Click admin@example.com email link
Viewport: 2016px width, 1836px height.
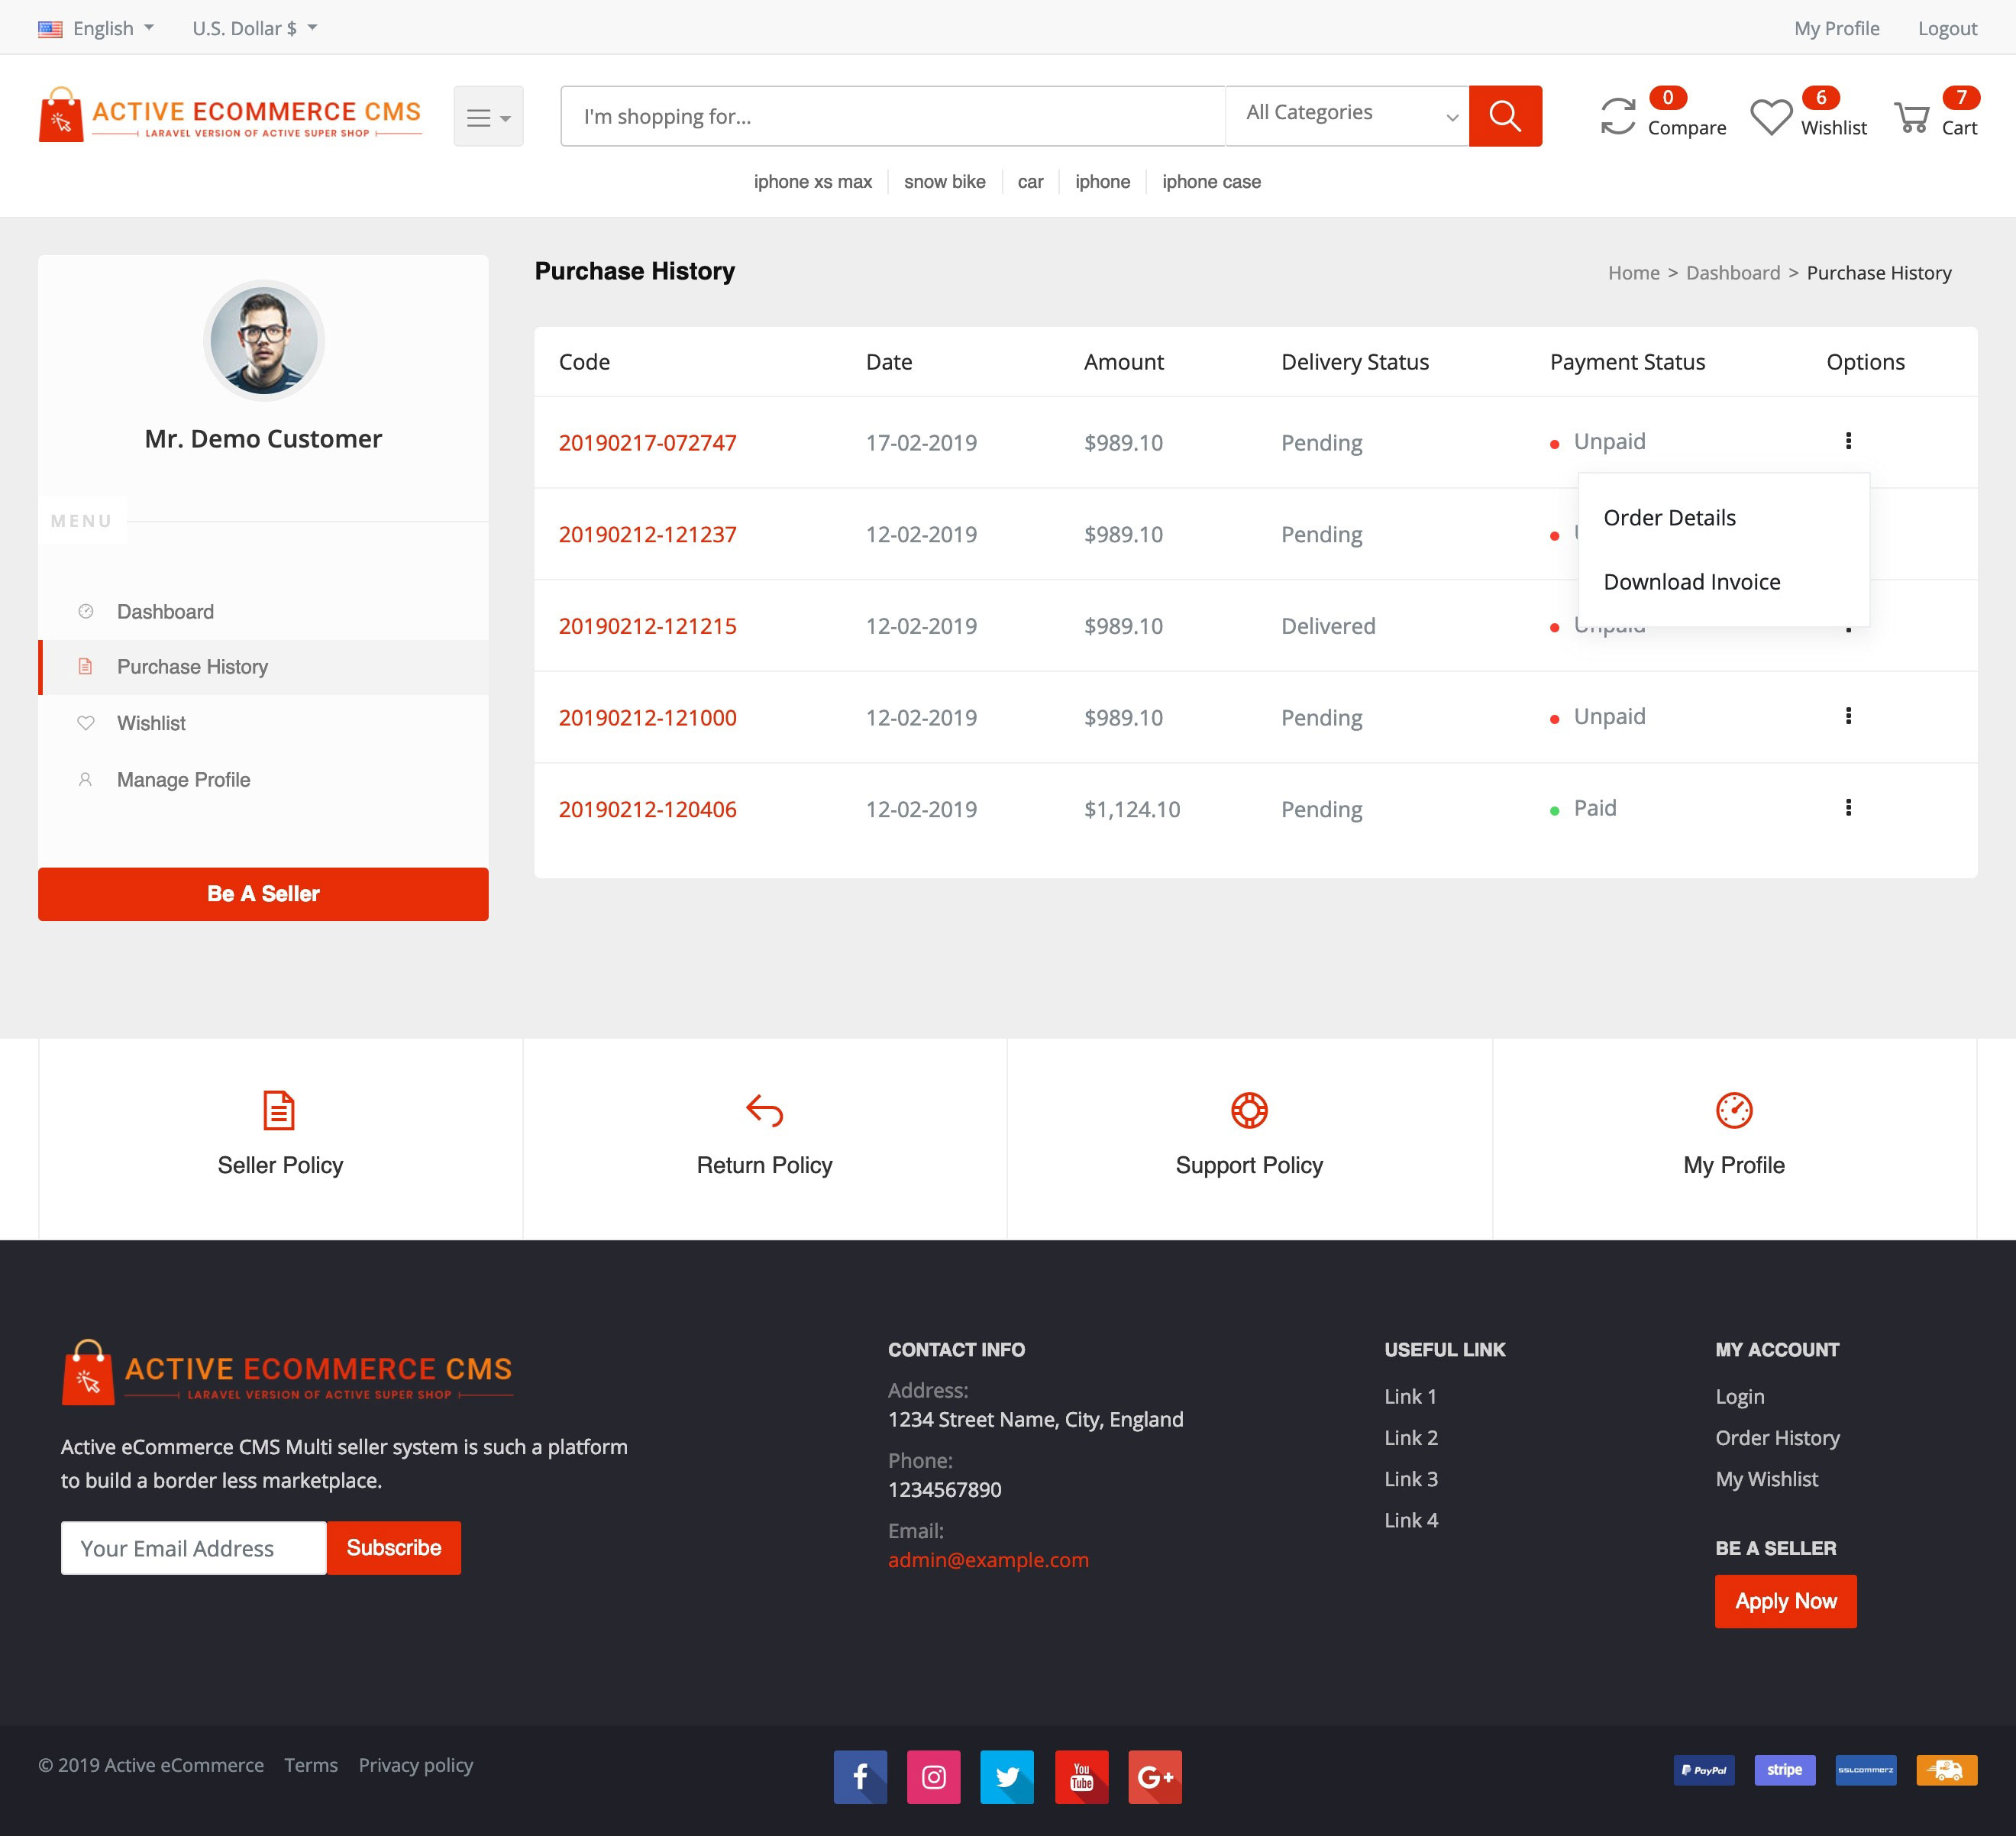pos(988,1560)
